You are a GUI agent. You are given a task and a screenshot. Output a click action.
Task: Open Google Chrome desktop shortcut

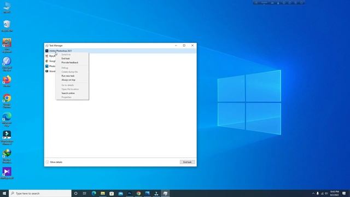pyautogui.click(x=7, y=101)
